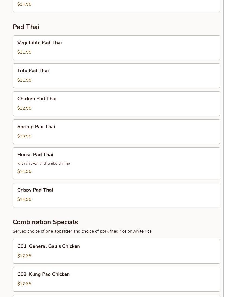Viewport: 229px width, 297px height.
Task: Click the House Pad Thai $14.95 price
Action: pos(24,171)
